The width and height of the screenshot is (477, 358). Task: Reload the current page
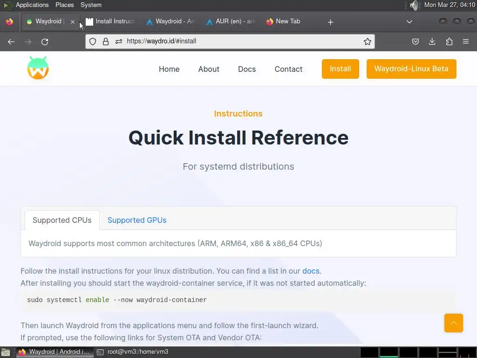[x=45, y=41]
